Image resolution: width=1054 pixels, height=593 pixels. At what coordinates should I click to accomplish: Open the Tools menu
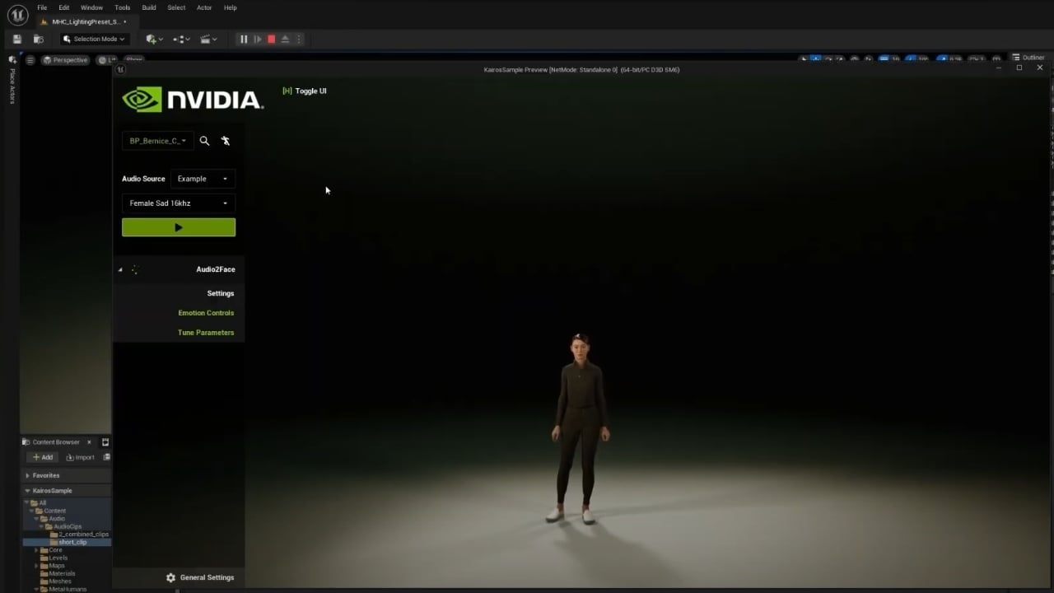tap(122, 7)
